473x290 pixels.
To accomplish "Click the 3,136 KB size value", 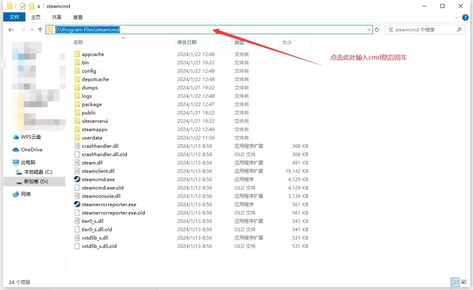I will point(298,196).
